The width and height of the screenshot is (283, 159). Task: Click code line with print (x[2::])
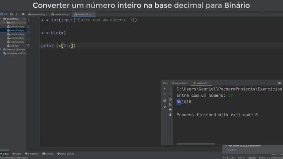(x=58, y=46)
